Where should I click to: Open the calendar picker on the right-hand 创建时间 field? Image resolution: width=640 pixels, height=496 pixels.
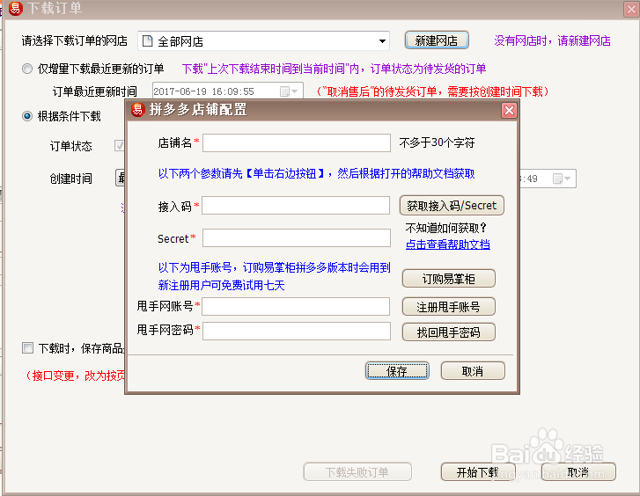coord(562,179)
